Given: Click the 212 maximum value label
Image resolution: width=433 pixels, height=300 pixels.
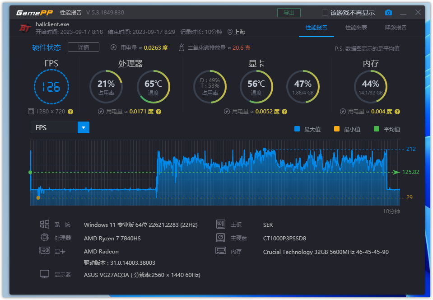Looking at the screenshot, I should pyautogui.click(x=411, y=149).
